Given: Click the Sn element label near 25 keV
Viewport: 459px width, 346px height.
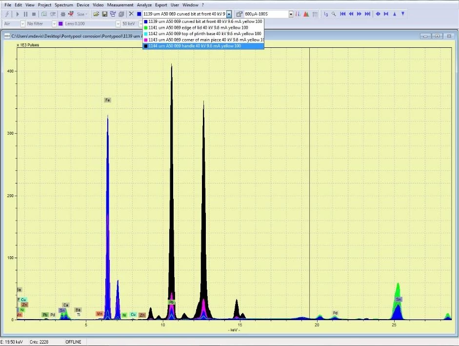Looking at the screenshot, I should pos(399,299).
